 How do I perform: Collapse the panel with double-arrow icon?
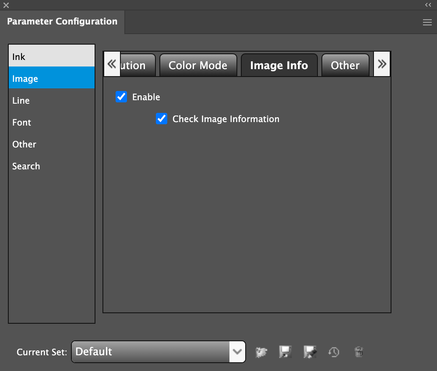[x=428, y=5]
